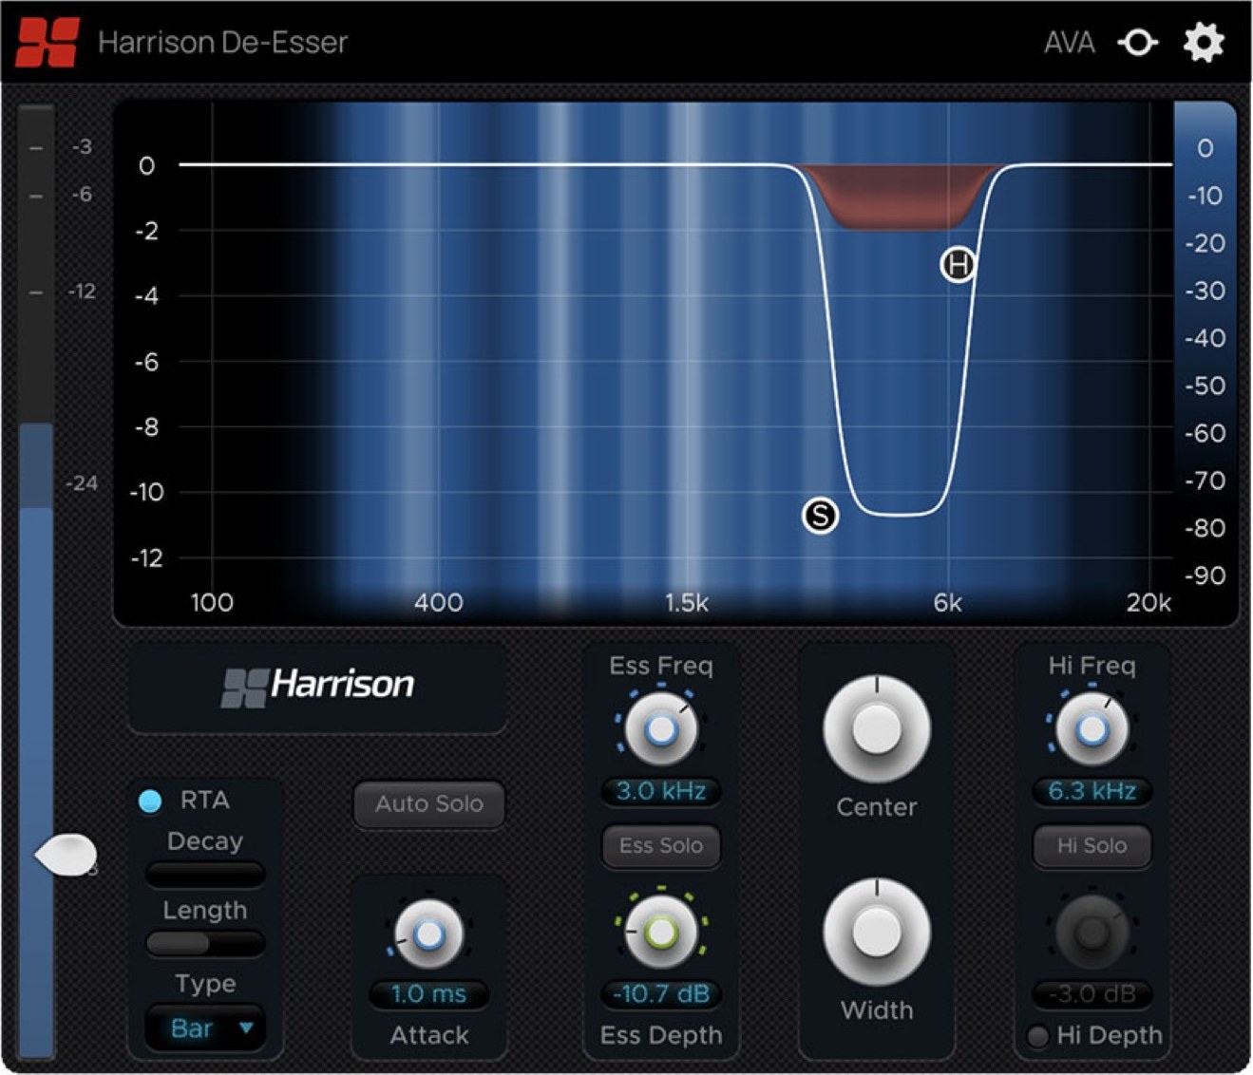The image size is (1253, 1075).
Task: Open the RTA Type dropdown showing Bar
Action: coord(205,1028)
